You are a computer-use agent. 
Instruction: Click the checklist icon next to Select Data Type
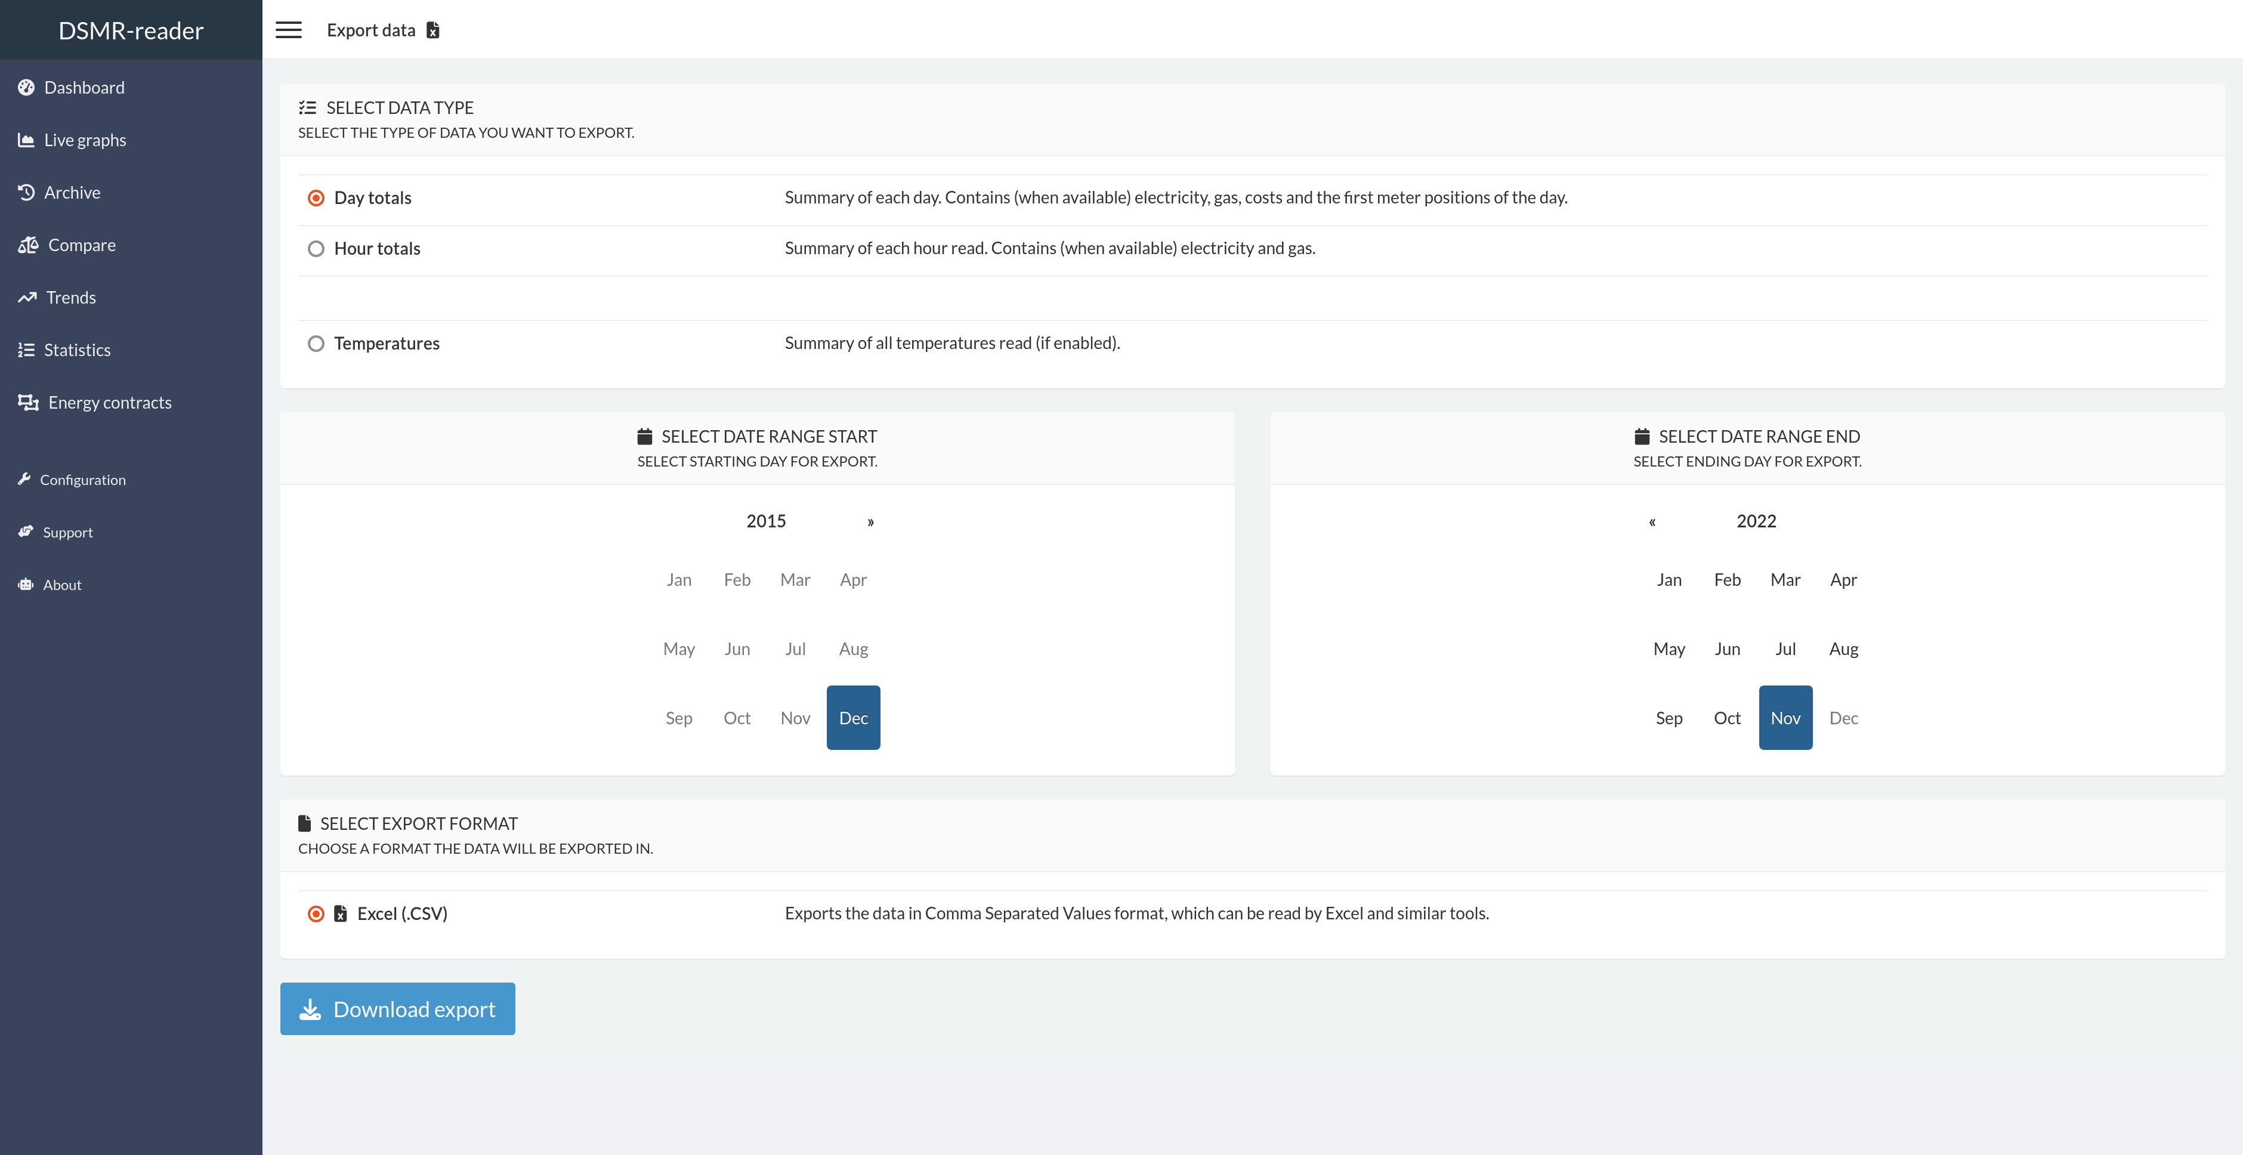[x=307, y=108]
